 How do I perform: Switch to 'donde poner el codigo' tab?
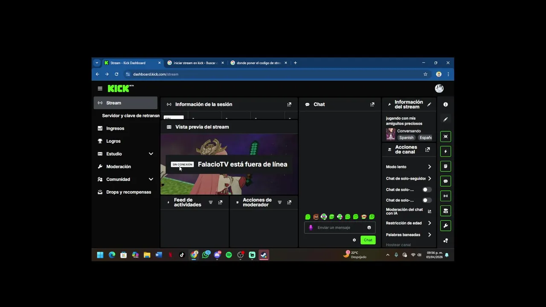point(258,63)
